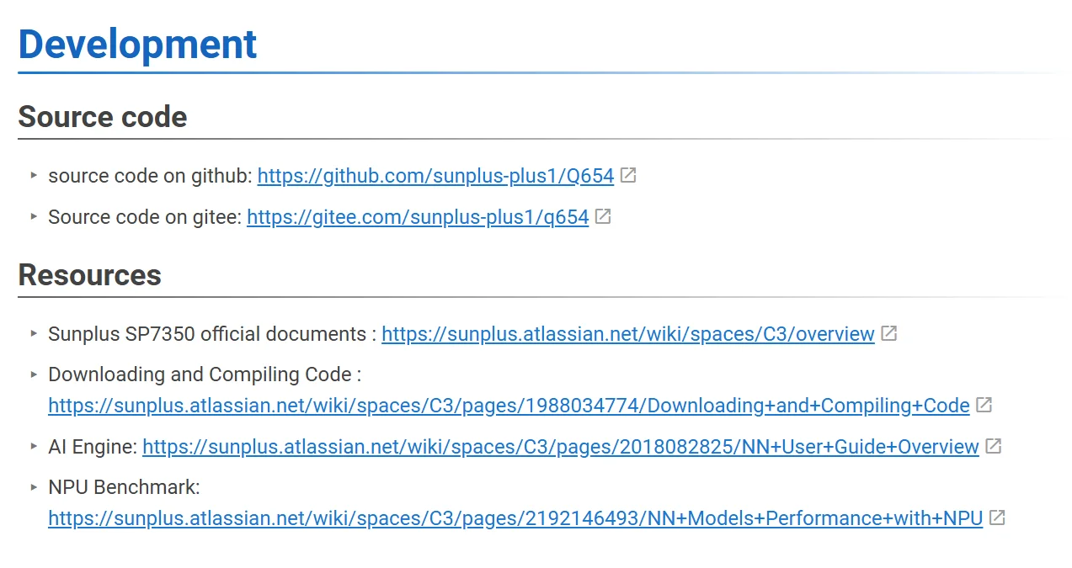Click external-link icon after gitee URL

[x=603, y=217]
